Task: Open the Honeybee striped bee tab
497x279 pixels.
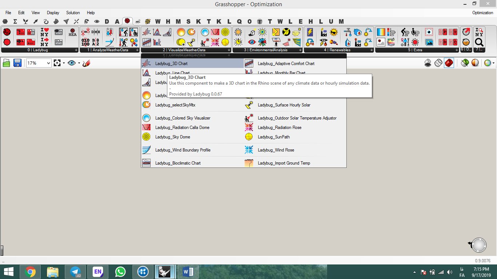Action: coord(147,21)
